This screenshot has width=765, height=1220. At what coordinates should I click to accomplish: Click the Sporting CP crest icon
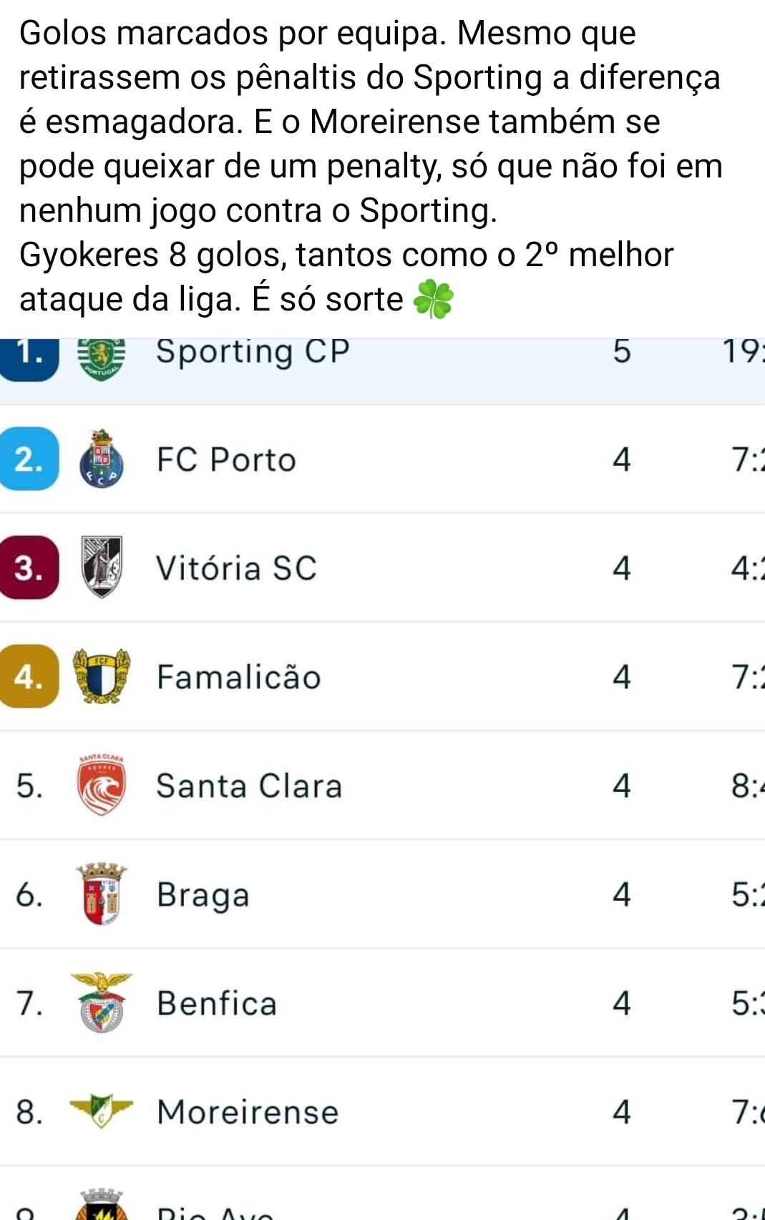[x=101, y=358]
